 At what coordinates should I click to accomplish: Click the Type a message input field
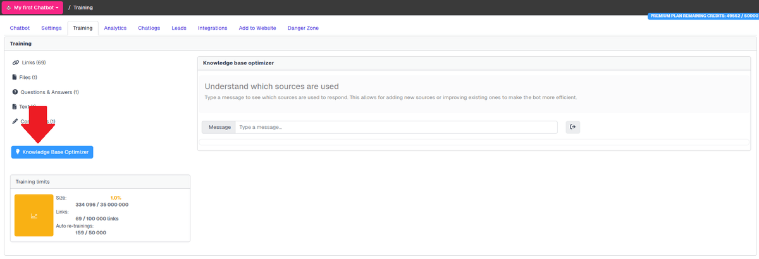point(396,127)
